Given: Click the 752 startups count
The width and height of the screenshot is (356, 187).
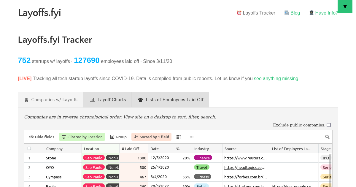Looking at the screenshot, I should (x=24, y=60).
